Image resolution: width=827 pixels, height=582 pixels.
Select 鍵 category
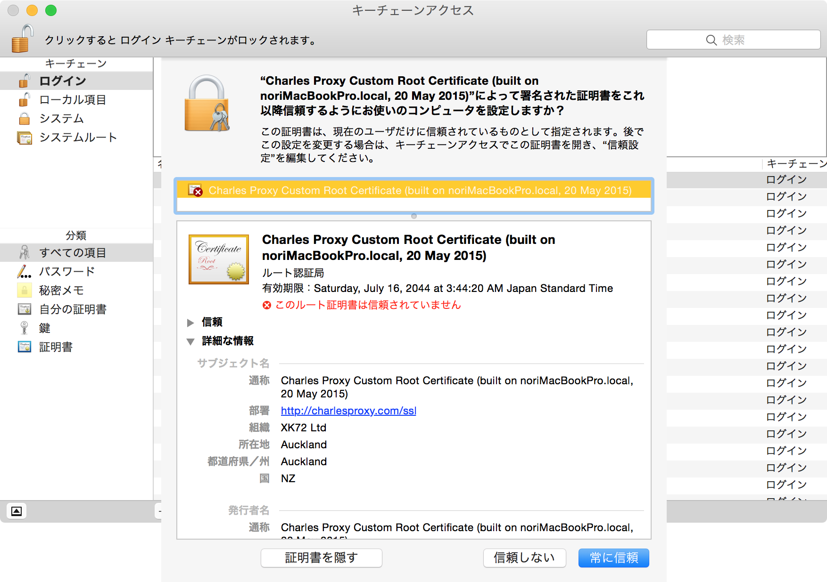[76, 328]
